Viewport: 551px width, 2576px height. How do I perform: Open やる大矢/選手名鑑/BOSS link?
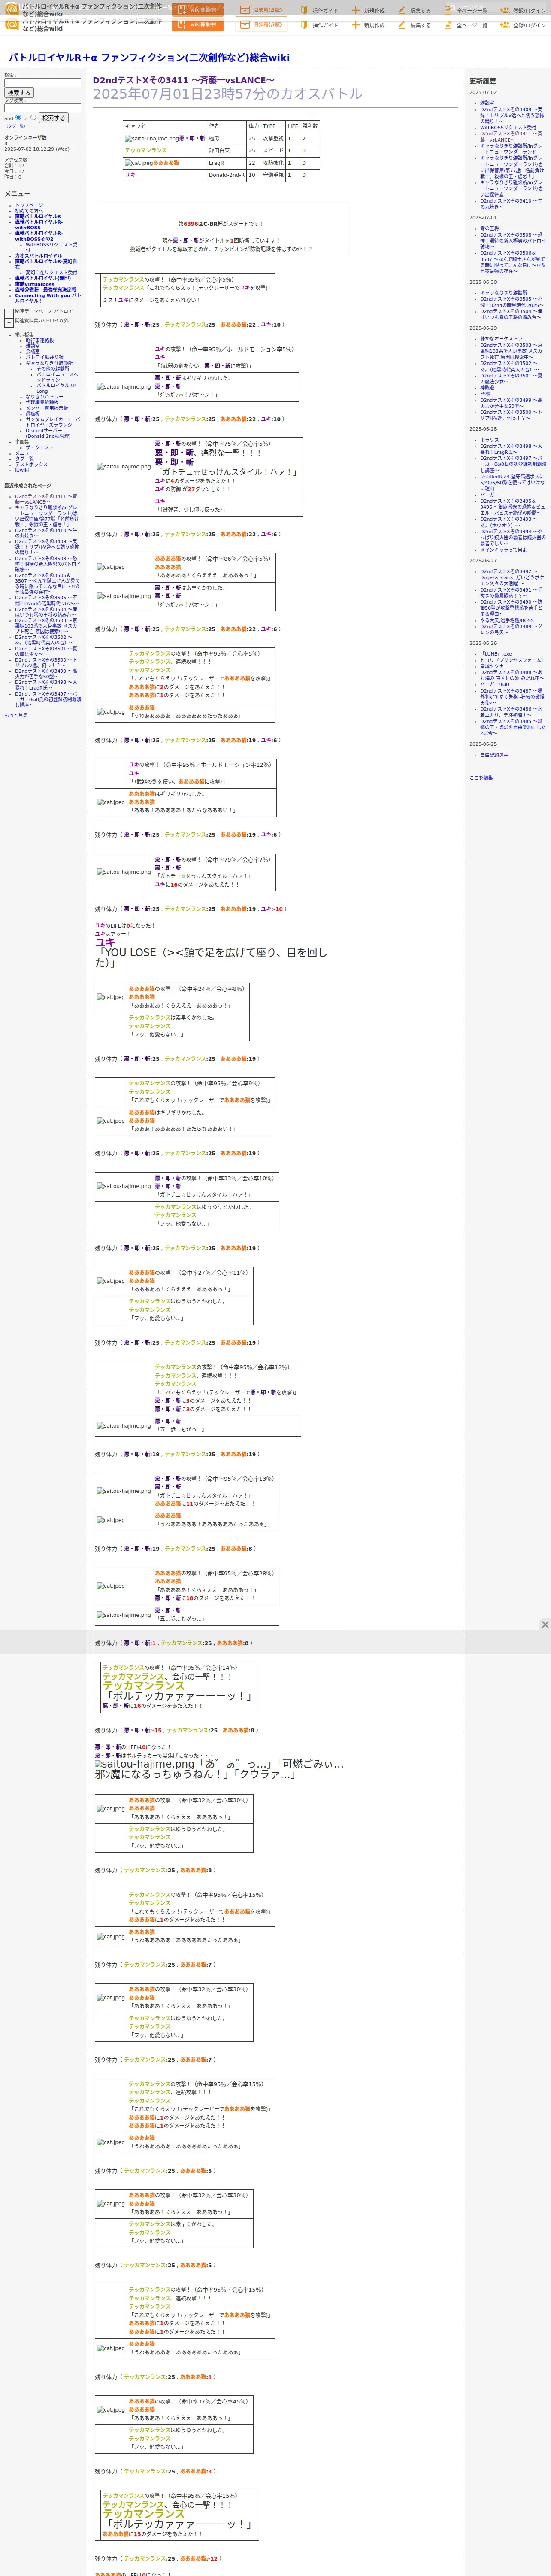pyautogui.click(x=507, y=621)
